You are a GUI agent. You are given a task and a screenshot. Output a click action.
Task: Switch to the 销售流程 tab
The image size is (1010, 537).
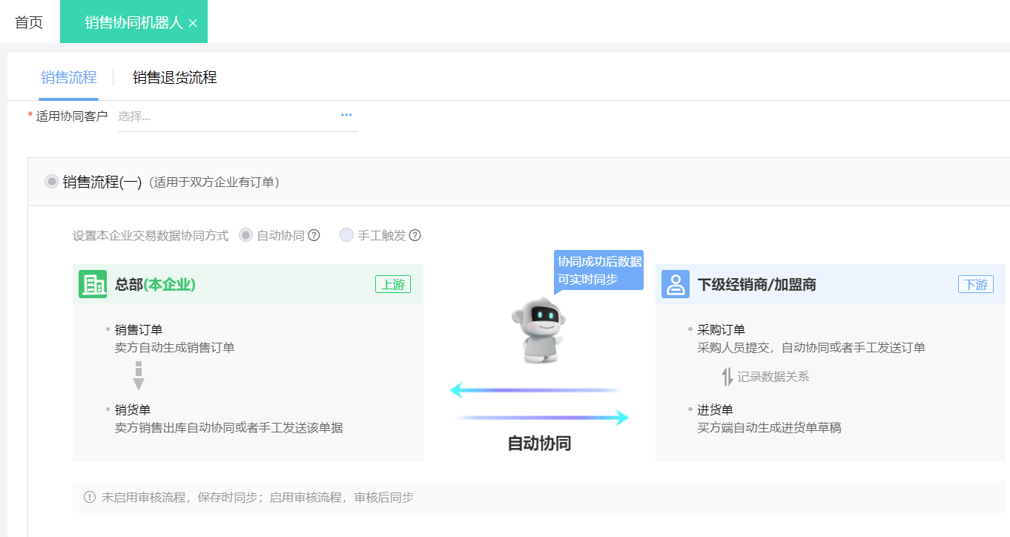(x=68, y=77)
